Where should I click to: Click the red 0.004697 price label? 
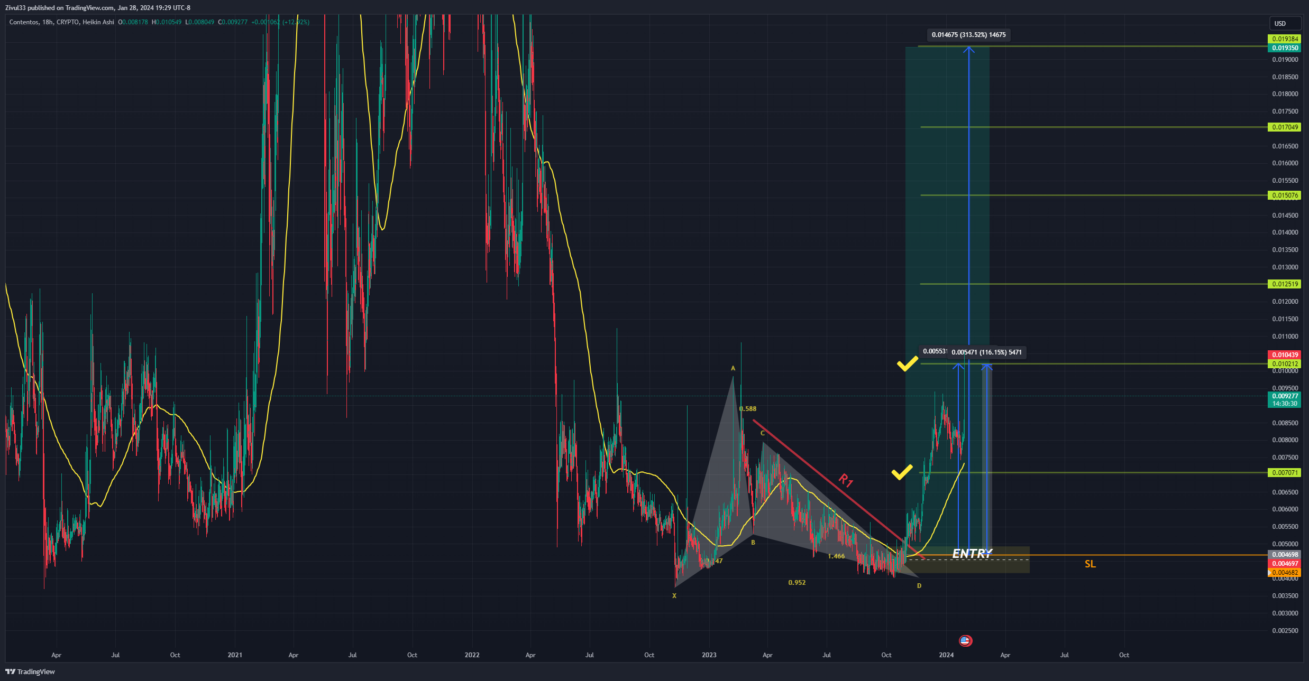coord(1285,564)
